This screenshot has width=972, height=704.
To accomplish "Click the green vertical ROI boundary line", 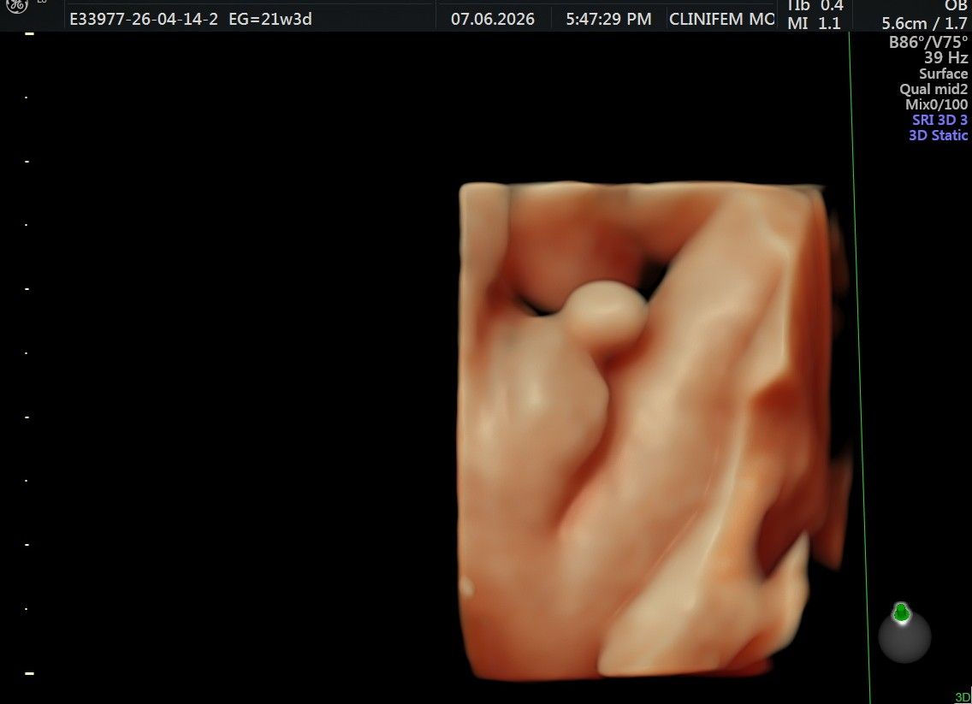I will 860,368.
